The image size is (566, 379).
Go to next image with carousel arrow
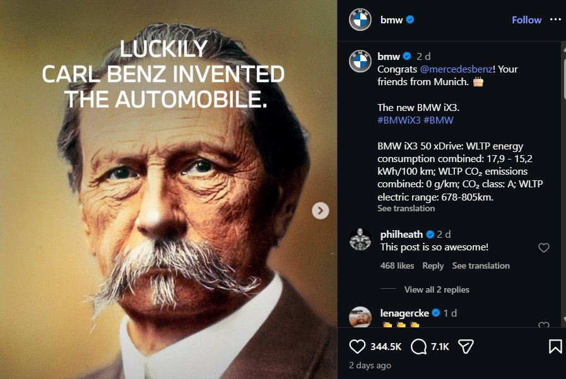[321, 211]
